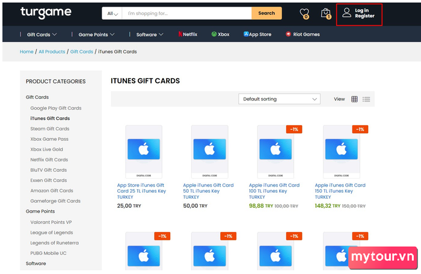Screen dimensions: 421x274
Task: Open Amazon Gift Cards category
Action: [52, 191]
